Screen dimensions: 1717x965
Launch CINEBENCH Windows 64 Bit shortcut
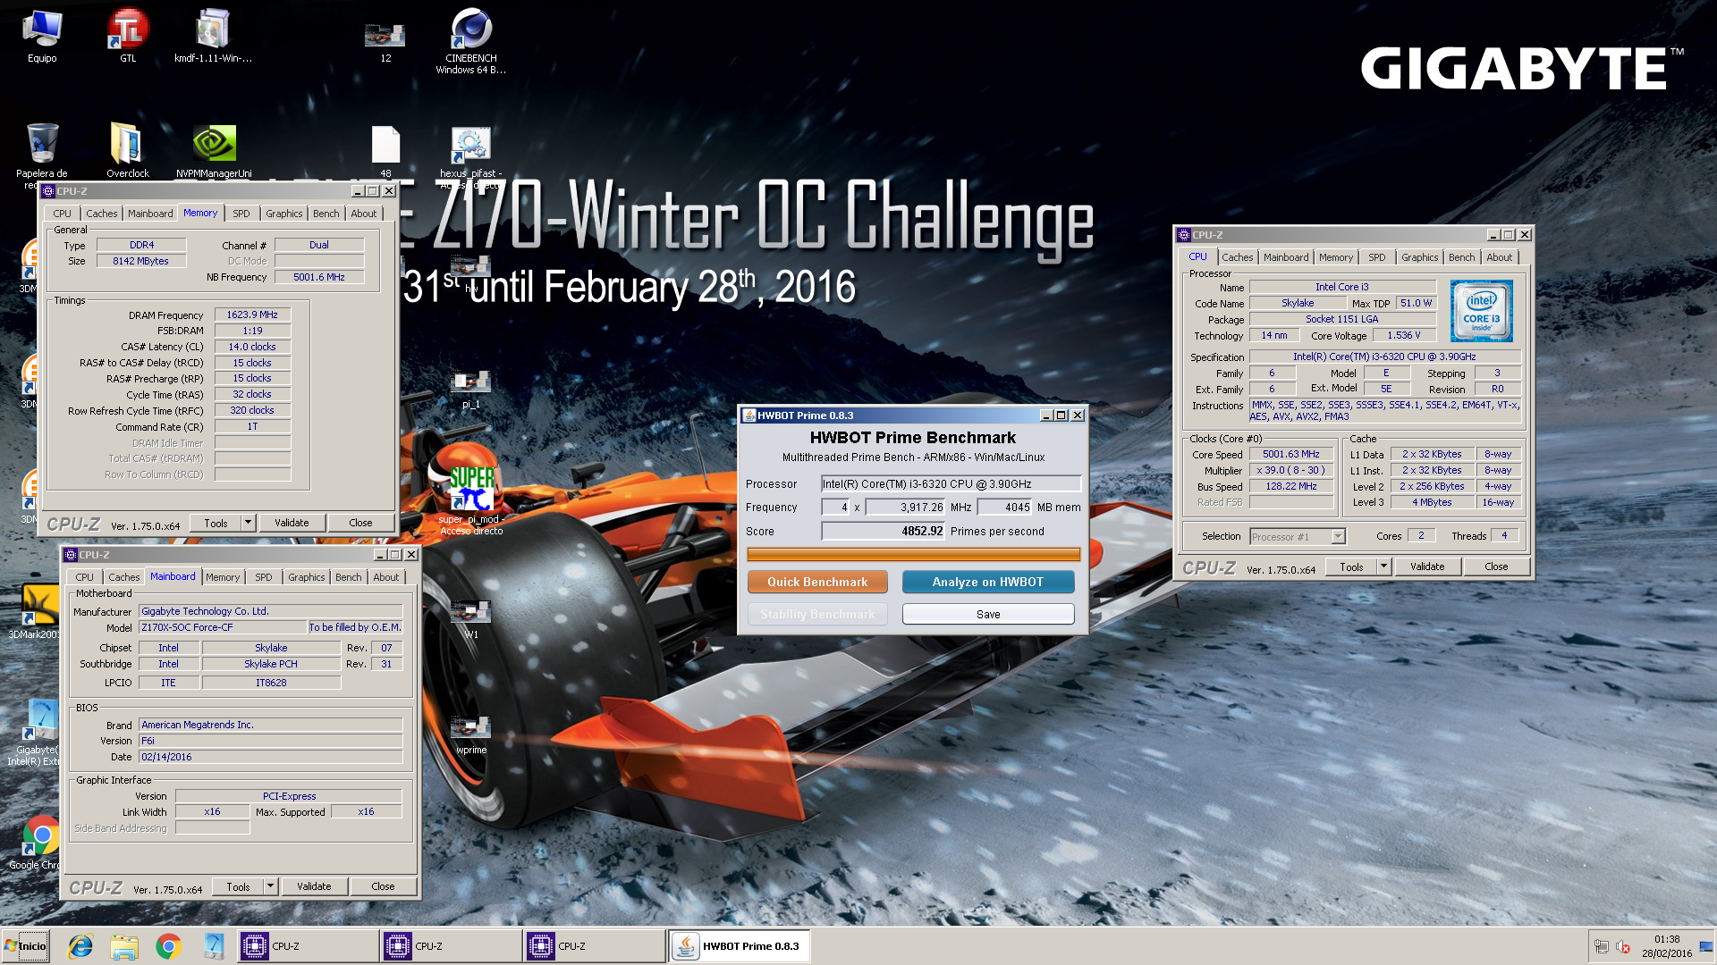(471, 41)
